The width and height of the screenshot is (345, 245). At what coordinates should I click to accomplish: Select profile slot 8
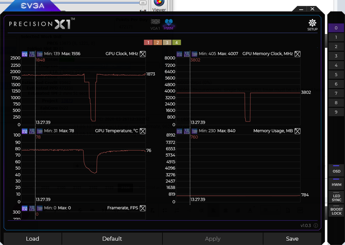(x=336, y=103)
